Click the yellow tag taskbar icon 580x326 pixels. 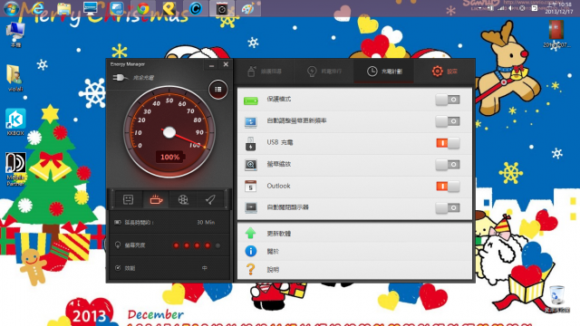pos(169,8)
